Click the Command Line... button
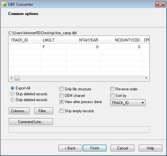 (x=31, y=121)
